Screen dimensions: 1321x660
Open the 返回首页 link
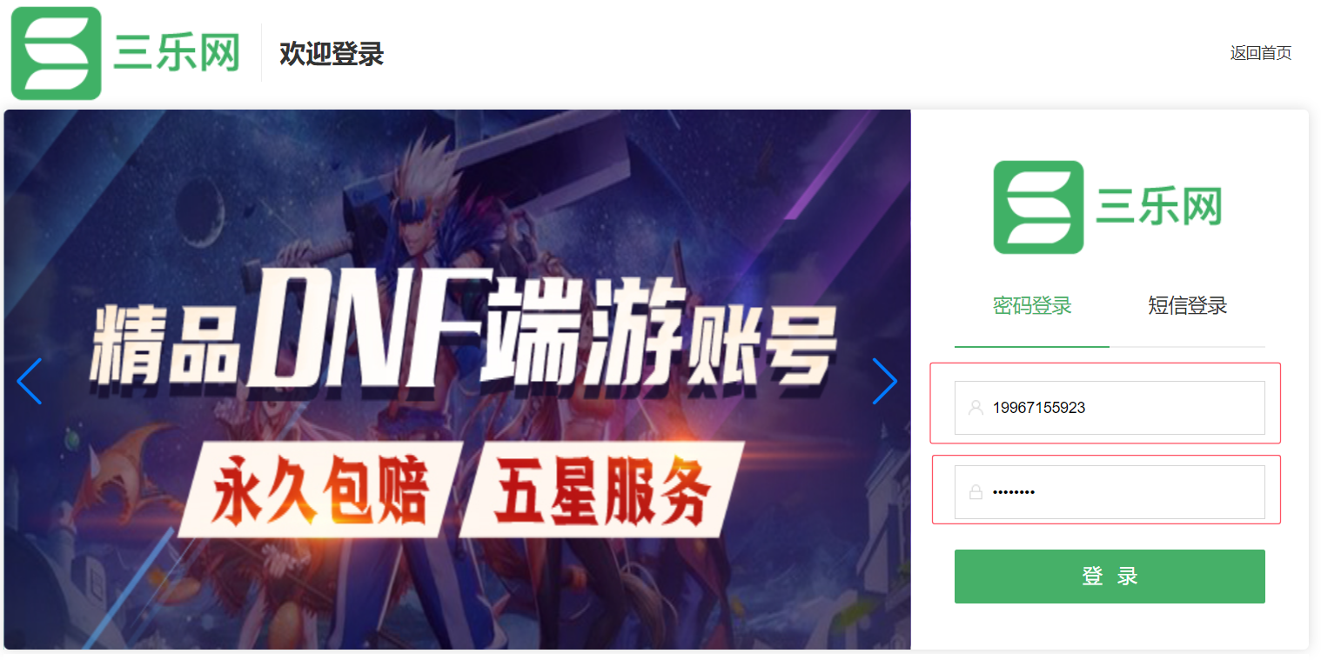point(1260,53)
